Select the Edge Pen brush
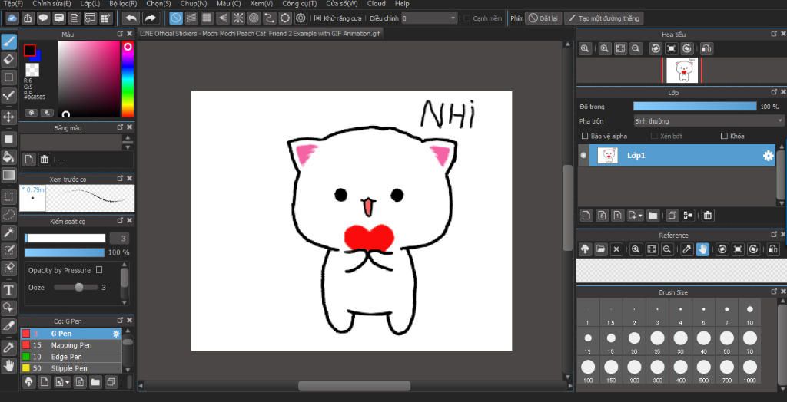This screenshot has width=787, height=402. click(71, 357)
